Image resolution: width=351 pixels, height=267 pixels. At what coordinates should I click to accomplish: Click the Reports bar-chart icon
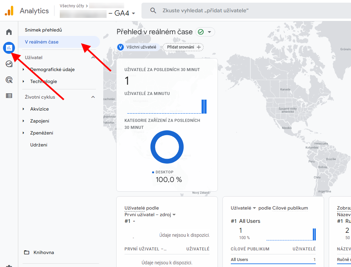[x=9, y=48]
